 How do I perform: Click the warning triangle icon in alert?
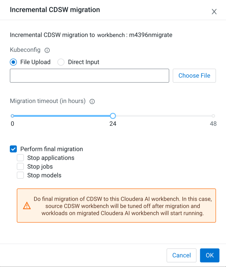pyautogui.click(x=27, y=206)
